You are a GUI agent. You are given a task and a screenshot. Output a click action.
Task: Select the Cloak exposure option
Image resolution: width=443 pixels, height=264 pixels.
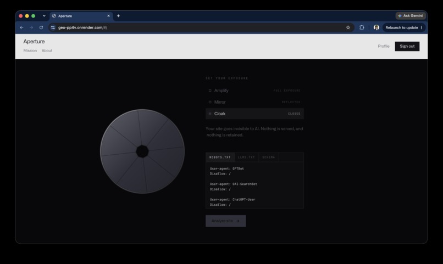tap(254, 114)
